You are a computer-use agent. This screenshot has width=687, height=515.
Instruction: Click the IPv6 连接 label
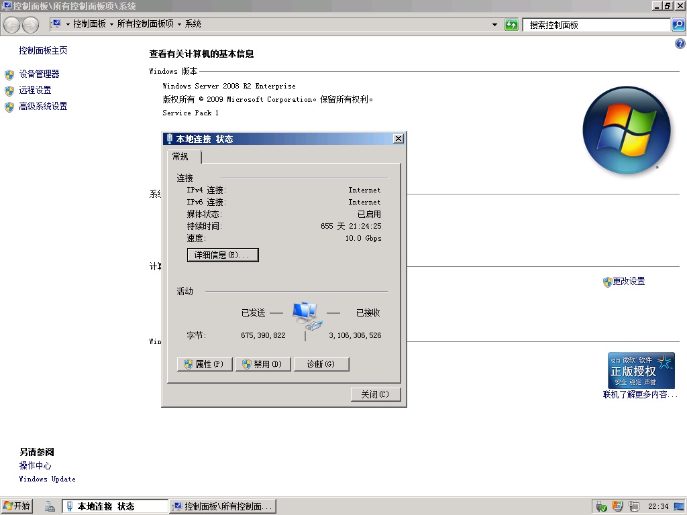(x=207, y=202)
